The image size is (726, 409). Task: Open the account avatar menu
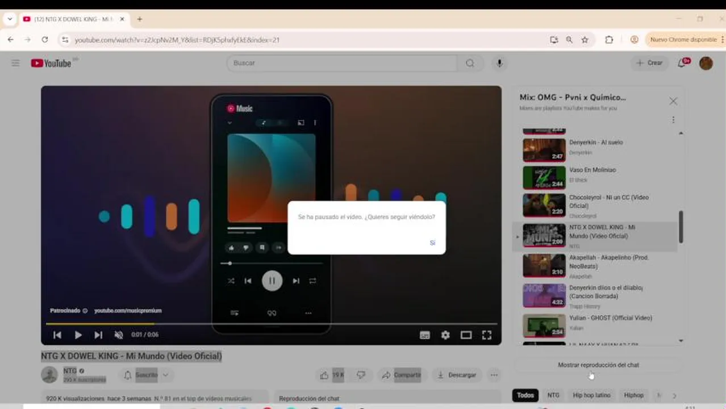pos(706,63)
